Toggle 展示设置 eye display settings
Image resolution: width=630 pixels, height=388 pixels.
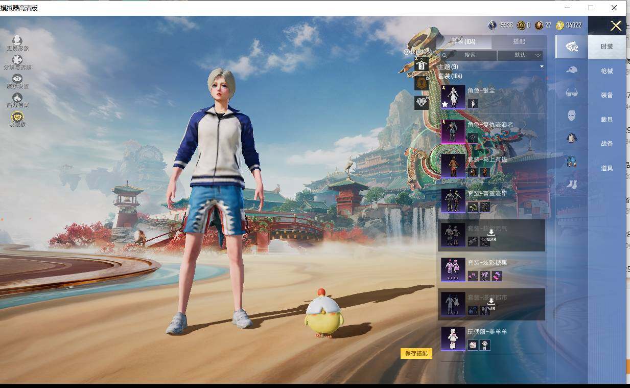(17, 79)
